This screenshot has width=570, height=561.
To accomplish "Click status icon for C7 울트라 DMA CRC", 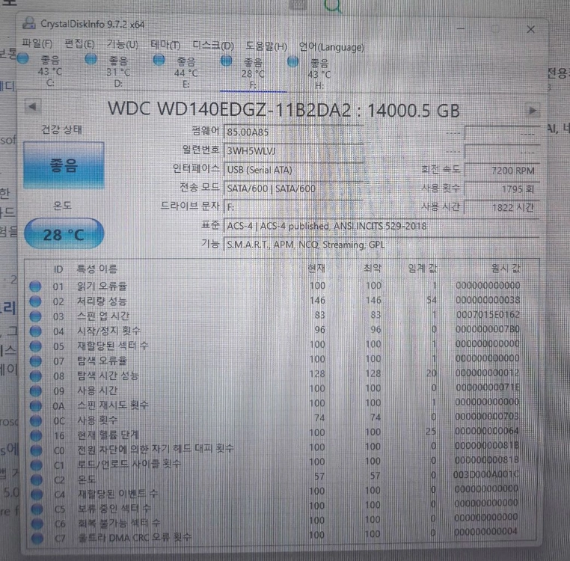I will [x=37, y=538].
